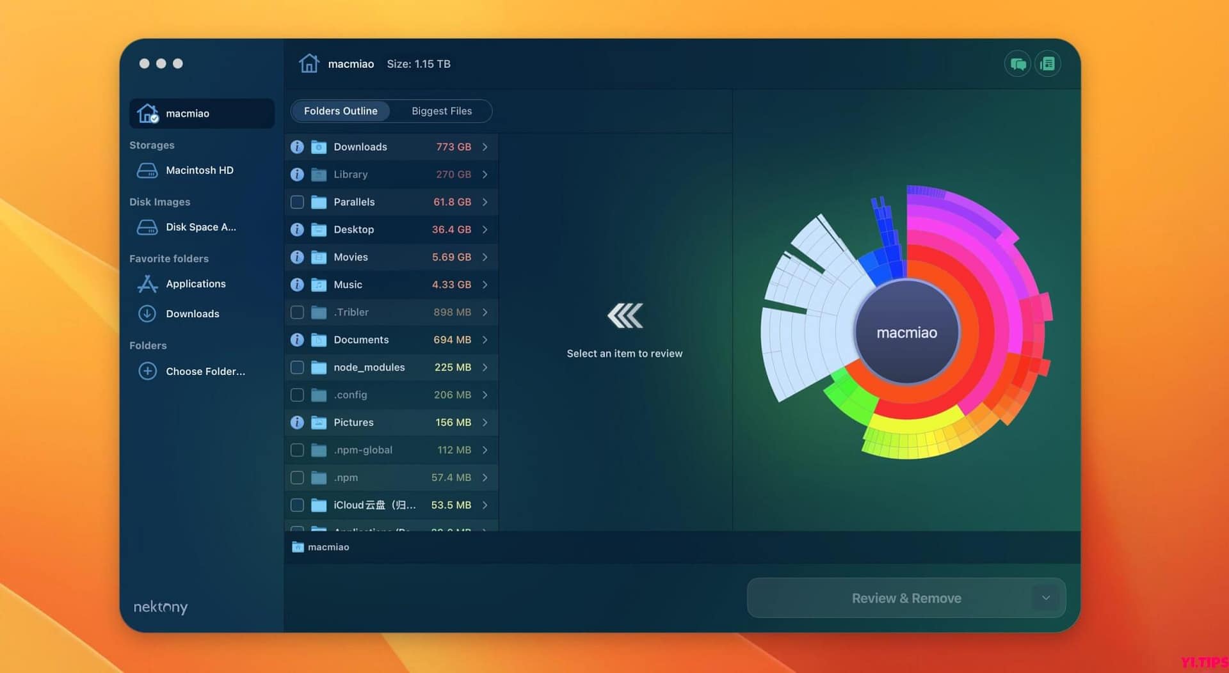Select the Folders Outline tab
Viewport: 1229px width, 673px height.
[341, 111]
